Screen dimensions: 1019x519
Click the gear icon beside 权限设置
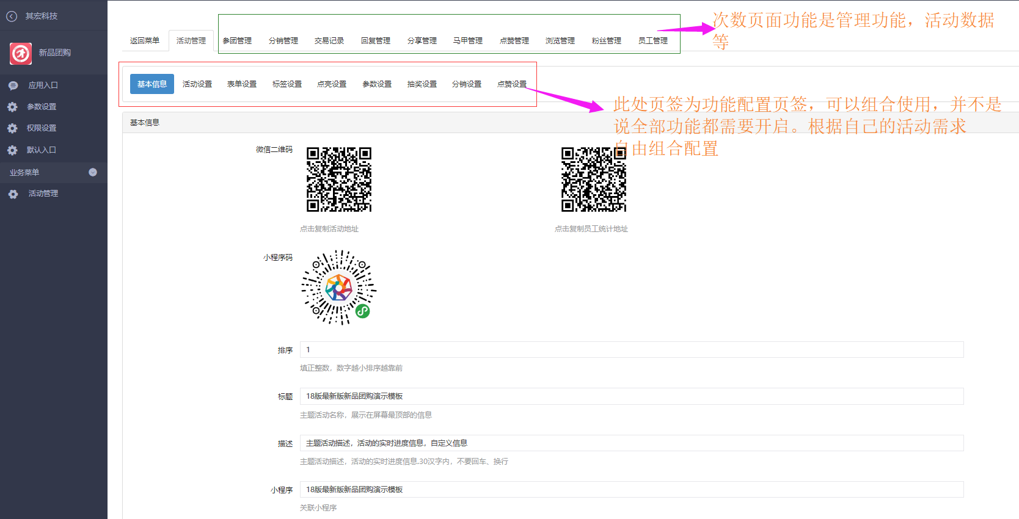(12, 128)
